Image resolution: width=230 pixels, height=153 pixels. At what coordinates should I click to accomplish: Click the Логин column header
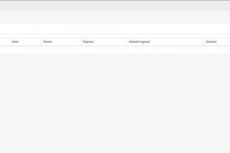coord(48,42)
